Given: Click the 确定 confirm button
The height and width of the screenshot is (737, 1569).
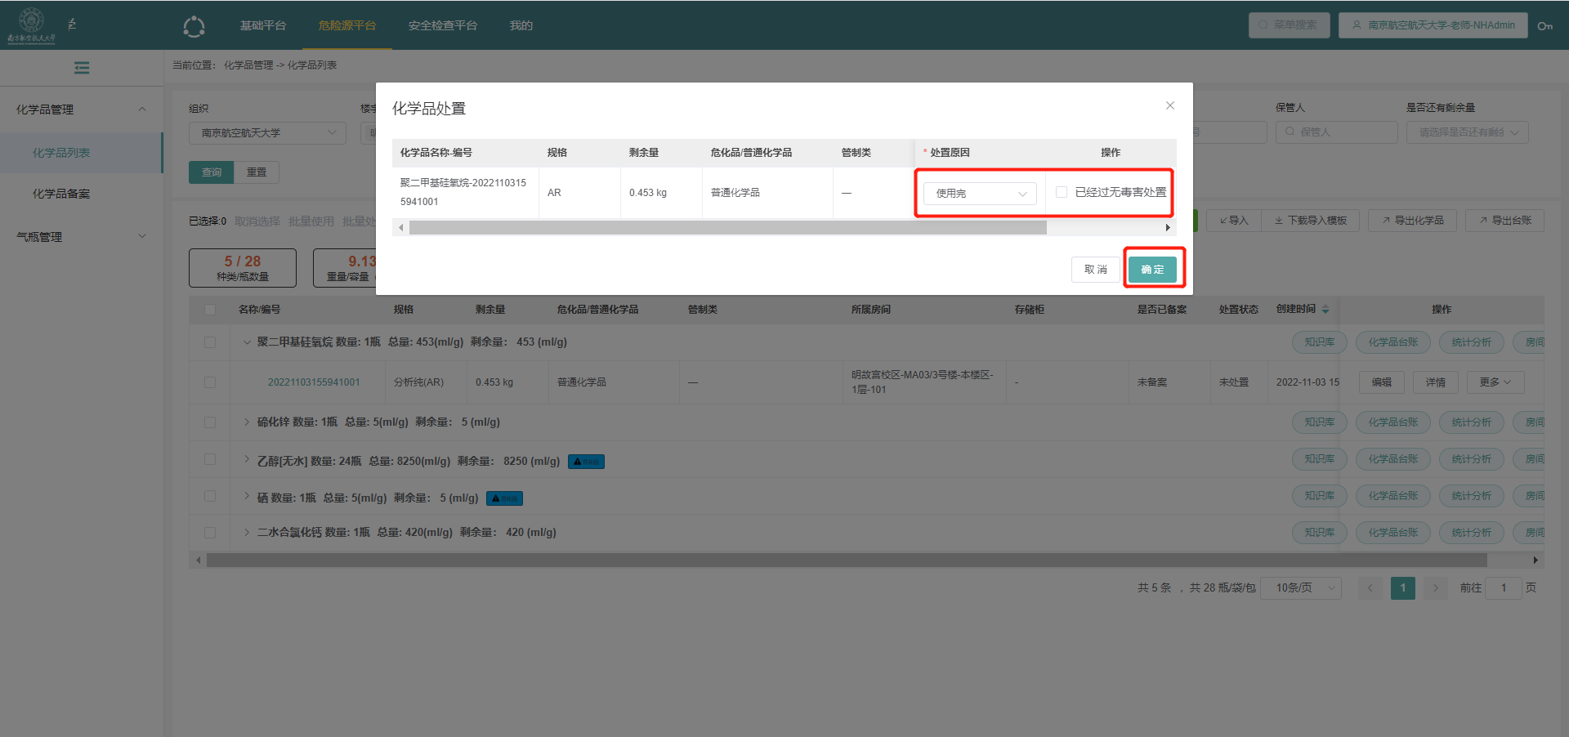Looking at the screenshot, I should (x=1152, y=270).
